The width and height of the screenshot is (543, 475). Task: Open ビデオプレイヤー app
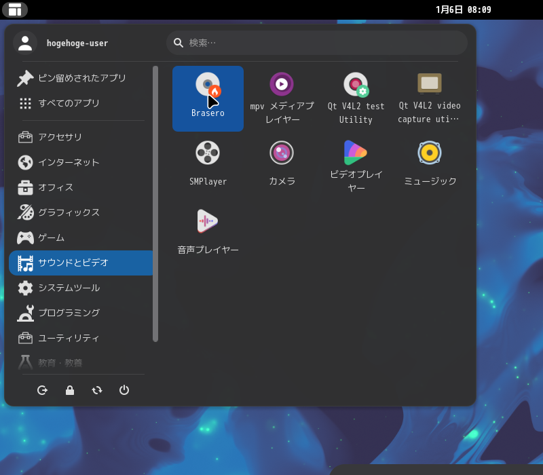356,166
